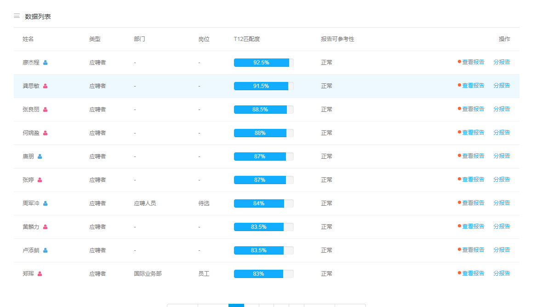Click the 91.5% match progress bar

pos(264,86)
